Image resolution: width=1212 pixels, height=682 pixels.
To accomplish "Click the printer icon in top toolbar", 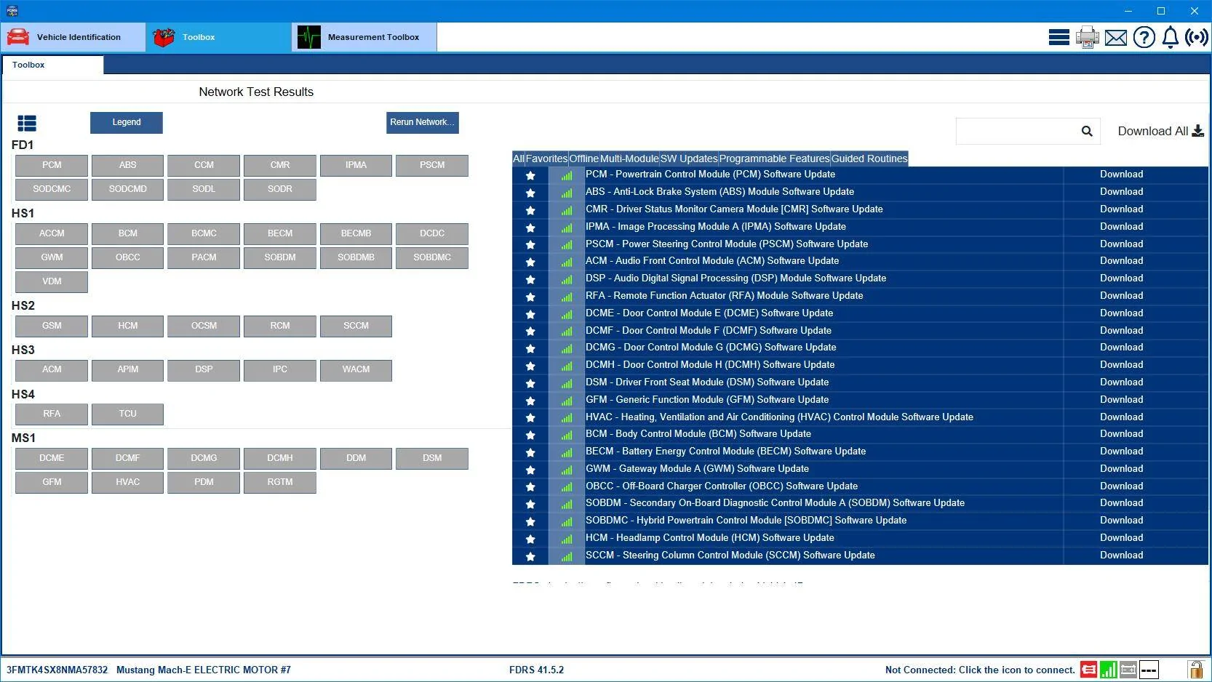I will tap(1087, 37).
